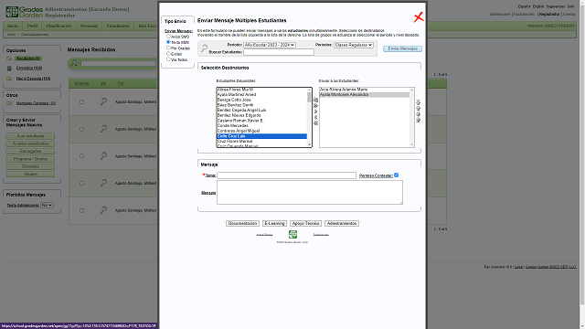View first received message via magnifier
585x329 pixels.
click(103, 101)
